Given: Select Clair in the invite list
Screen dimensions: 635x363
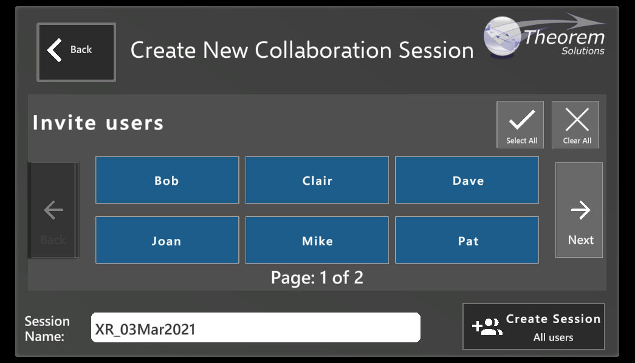Looking at the screenshot, I should (317, 181).
